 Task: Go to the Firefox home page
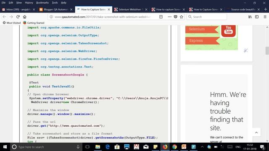25,17
